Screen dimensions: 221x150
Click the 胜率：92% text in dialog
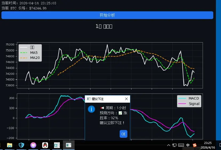(x=109, y=118)
